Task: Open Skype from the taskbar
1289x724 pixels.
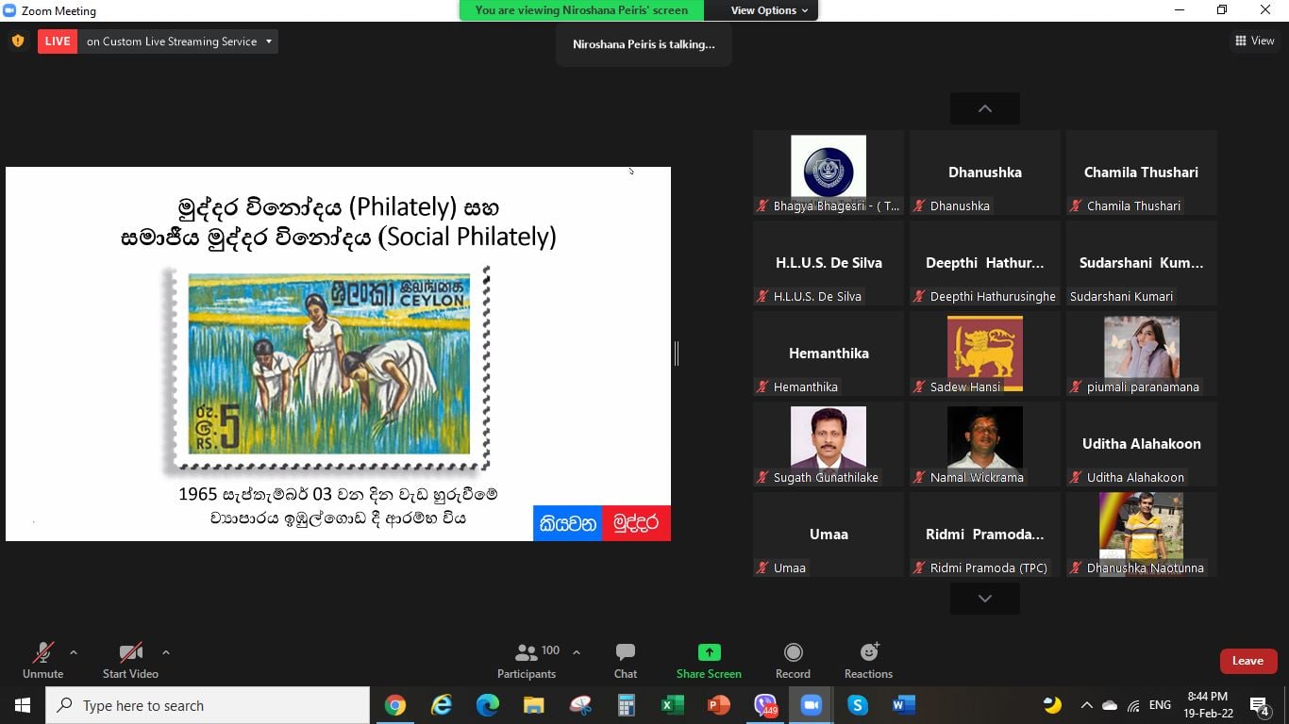Action: [858, 705]
